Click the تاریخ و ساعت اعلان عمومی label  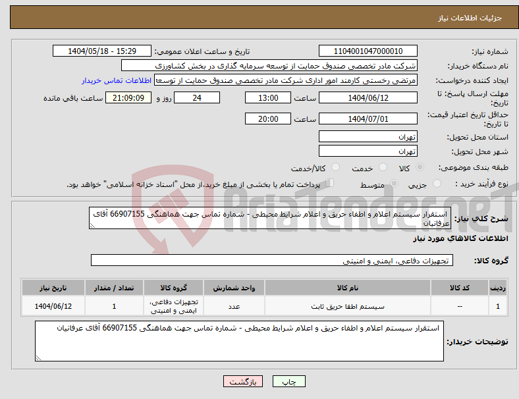[202, 51]
